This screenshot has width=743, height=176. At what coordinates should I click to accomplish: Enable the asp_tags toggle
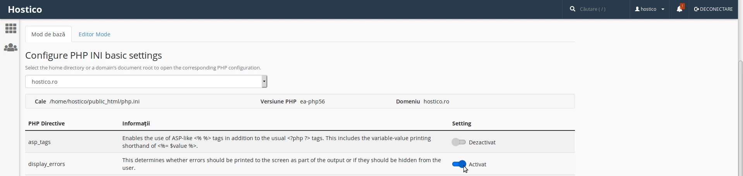(x=458, y=142)
